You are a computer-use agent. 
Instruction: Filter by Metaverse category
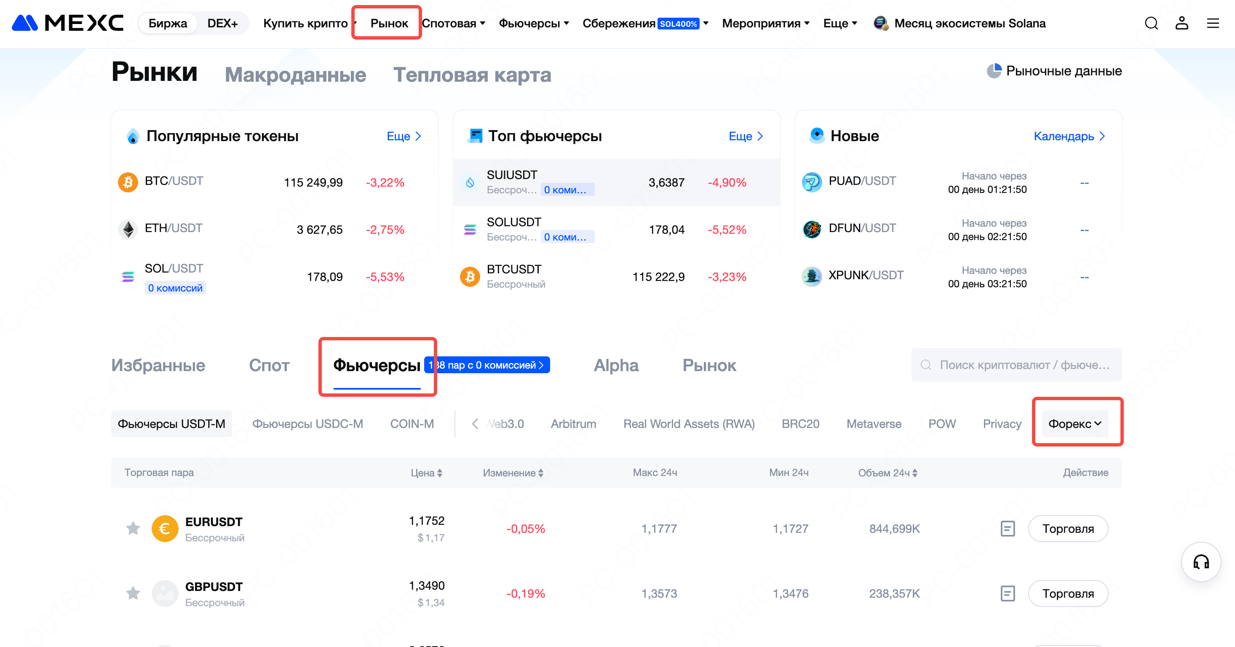[x=874, y=424]
